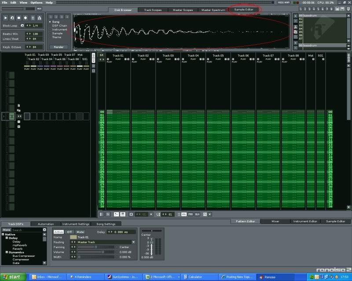The height and width of the screenshot is (281, 352).
Task: Start song playback with the Play button
Action: [5, 18]
